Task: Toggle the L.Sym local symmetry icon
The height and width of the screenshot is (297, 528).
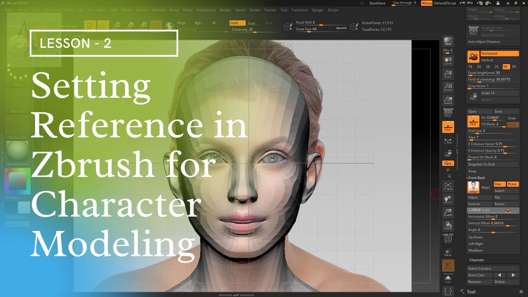Action: tap(448, 141)
